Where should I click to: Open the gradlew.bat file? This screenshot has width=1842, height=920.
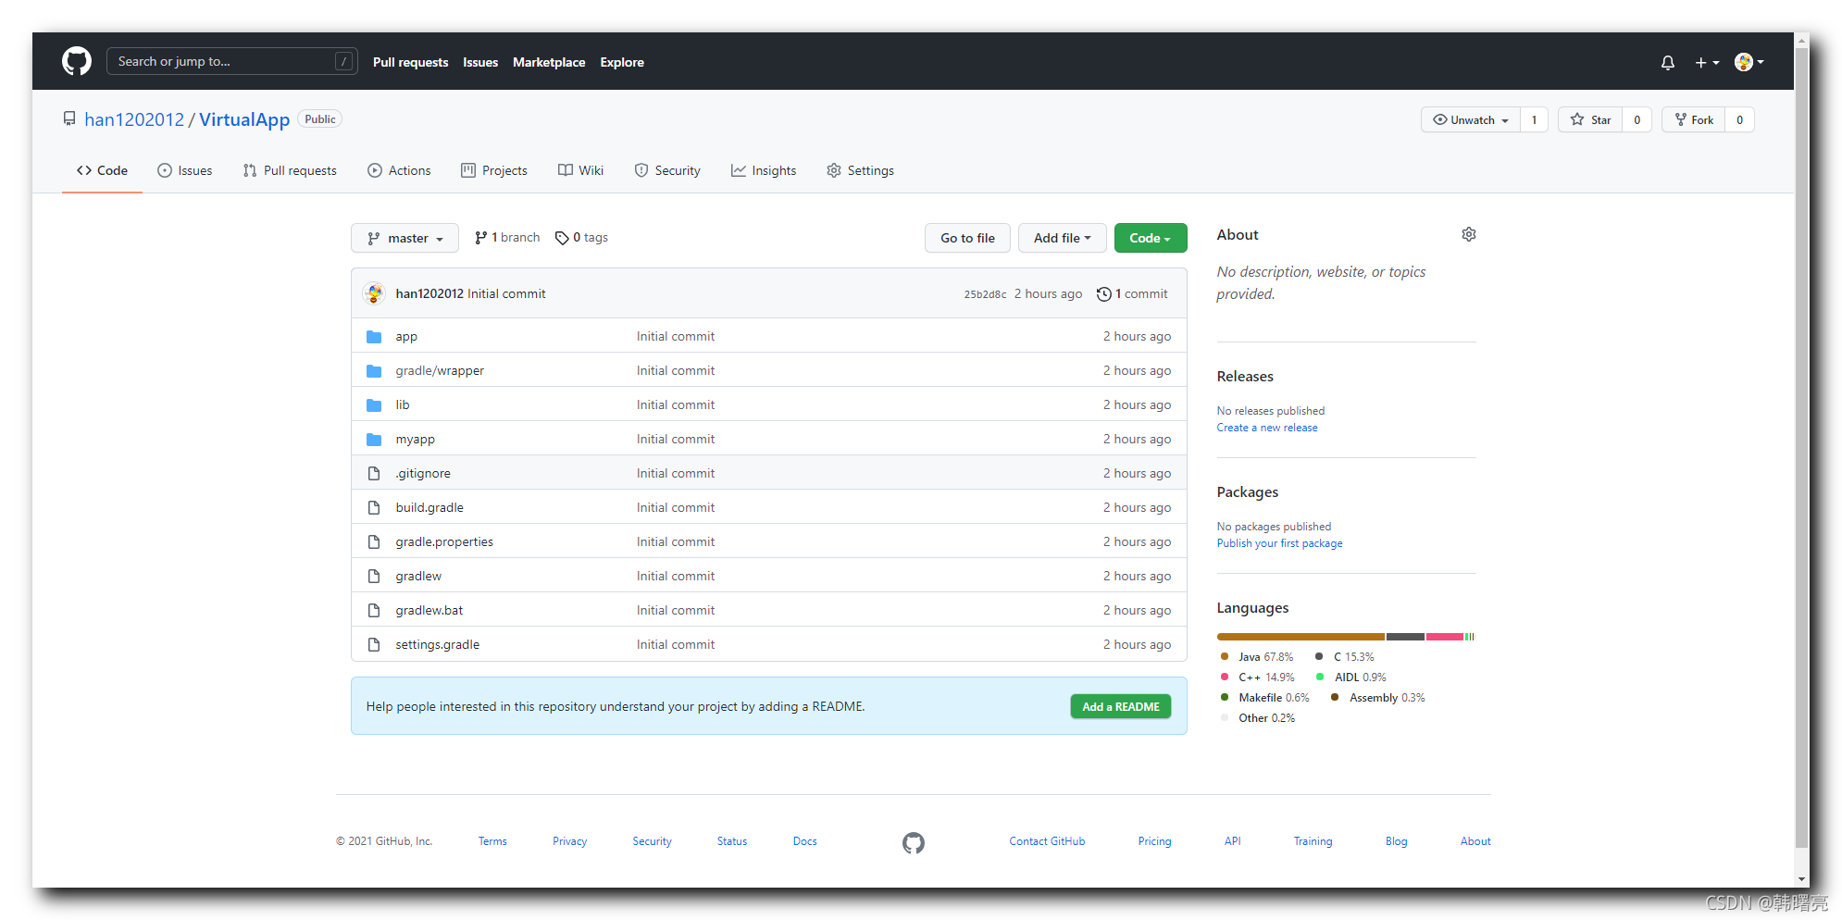(429, 610)
